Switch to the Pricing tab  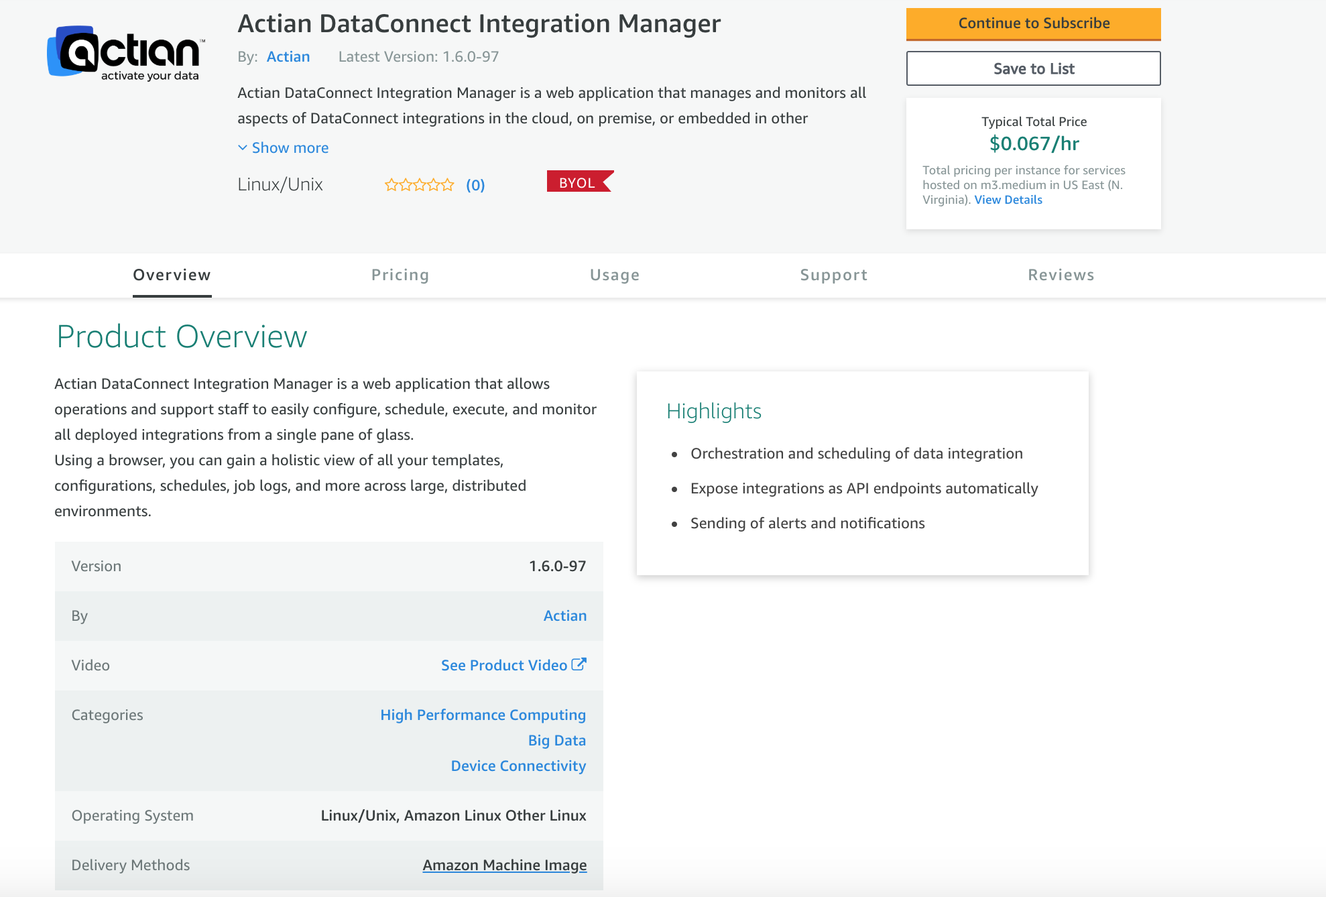pyautogui.click(x=400, y=275)
